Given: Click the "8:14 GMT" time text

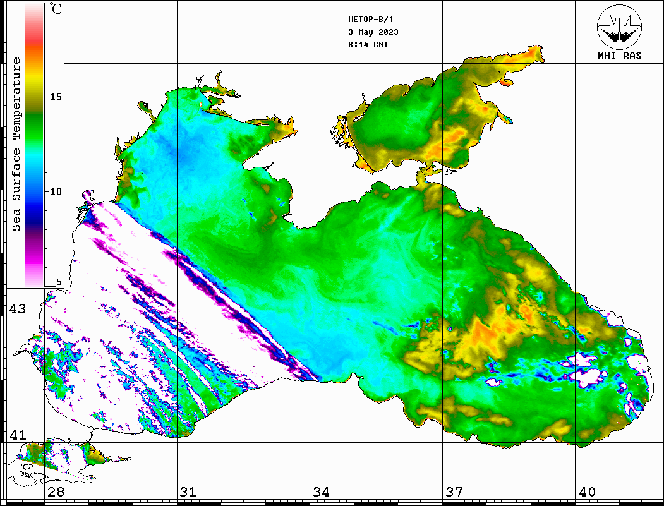Looking at the screenshot, I should (x=368, y=44).
